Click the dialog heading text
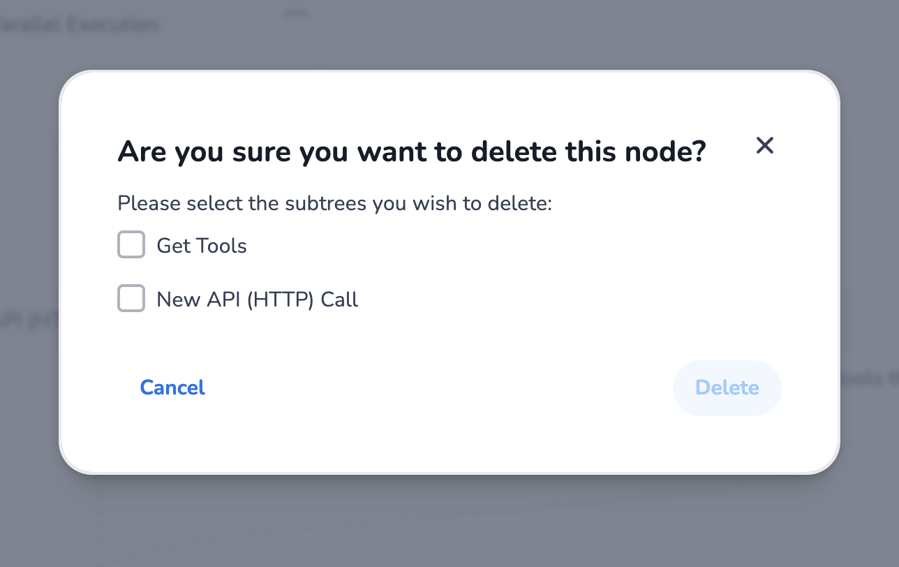The width and height of the screenshot is (899, 567). click(x=412, y=151)
